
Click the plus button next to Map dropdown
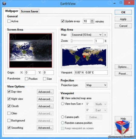tap(105, 35)
